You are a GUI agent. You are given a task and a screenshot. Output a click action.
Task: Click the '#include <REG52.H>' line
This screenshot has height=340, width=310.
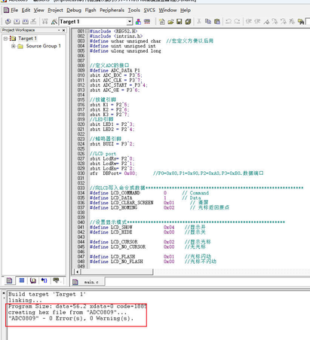(113, 32)
